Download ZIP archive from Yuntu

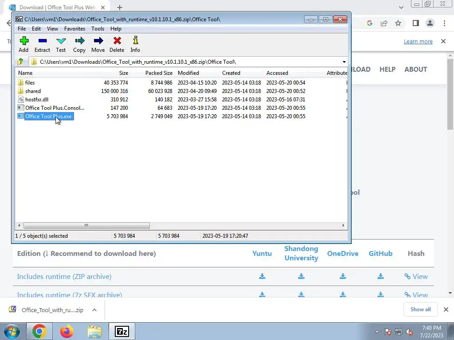point(262,276)
